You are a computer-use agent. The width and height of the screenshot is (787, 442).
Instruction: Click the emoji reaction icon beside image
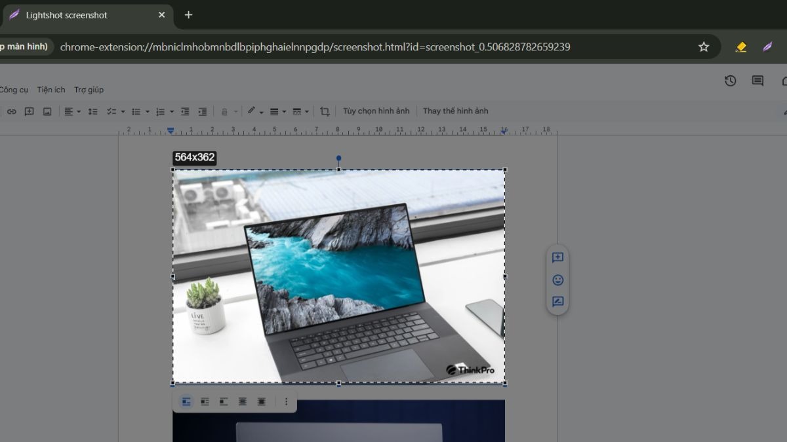pyautogui.click(x=557, y=280)
